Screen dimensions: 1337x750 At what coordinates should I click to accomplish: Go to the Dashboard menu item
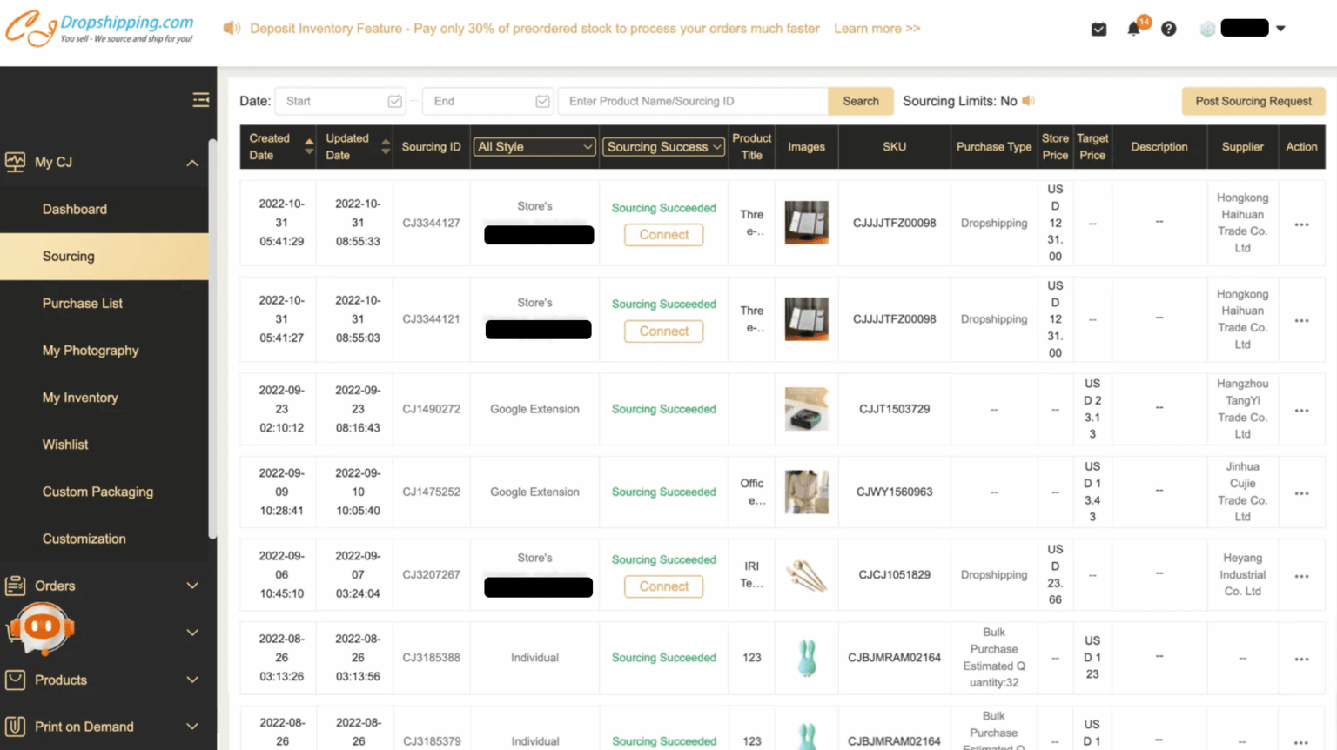pos(75,209)
